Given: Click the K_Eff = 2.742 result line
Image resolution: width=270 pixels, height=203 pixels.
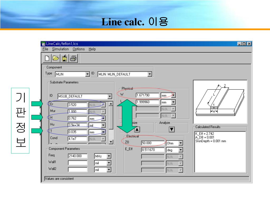Looking at the screenshot, I should tap(205, 133).
